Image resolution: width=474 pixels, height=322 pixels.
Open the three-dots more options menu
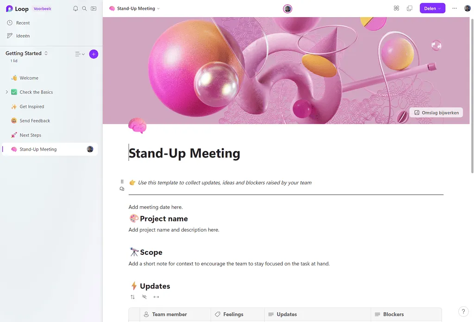[x=454, y=8]
